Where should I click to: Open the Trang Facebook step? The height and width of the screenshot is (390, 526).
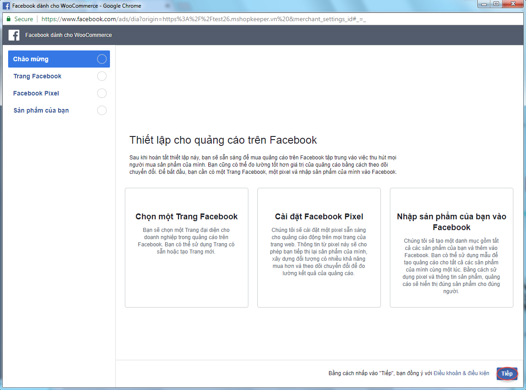[59, 76]
